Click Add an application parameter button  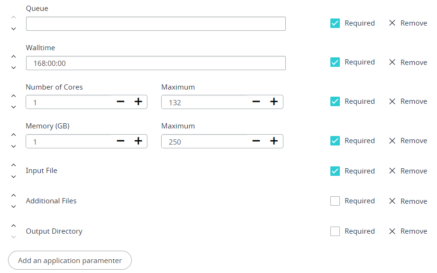[70, 260]
